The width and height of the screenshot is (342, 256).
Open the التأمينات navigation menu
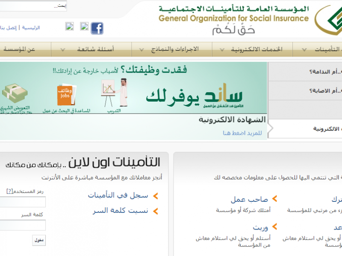pos(317,49)
